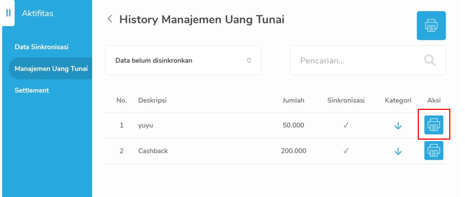The width and height of the screenshot is (465, 197).
Task: Select the yuyu description entry
Action: pos(146,126)
